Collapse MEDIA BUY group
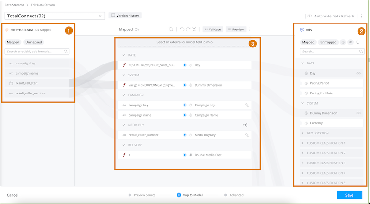The width and height of the screenshot is (370, 204). click(x=123, y=125)
